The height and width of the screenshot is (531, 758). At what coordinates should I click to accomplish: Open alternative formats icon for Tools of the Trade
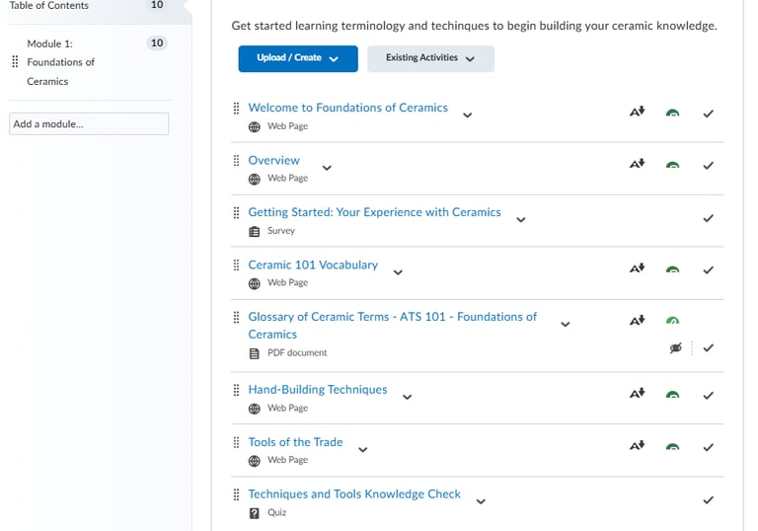pyautogui.click(x=638, y=445)
